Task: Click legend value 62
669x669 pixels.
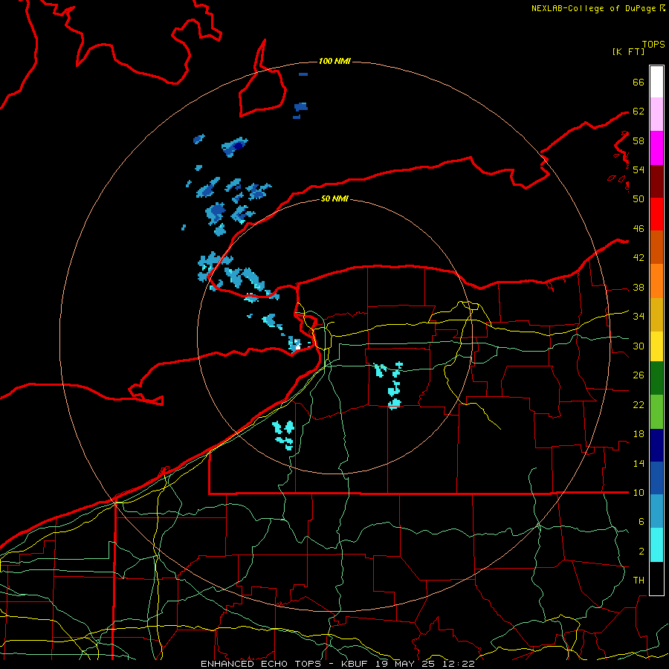Action: click(x=639, y=111)
